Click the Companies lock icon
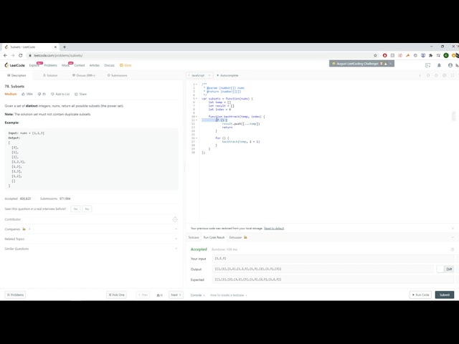Screen dimensions: 459x344 (x=24, y=229)
